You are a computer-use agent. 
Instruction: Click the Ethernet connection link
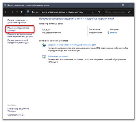[114, 33]
